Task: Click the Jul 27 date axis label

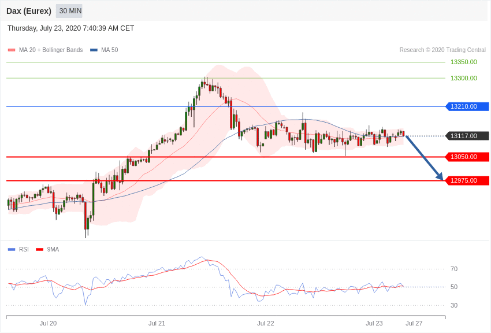Action: pos(414,323)
